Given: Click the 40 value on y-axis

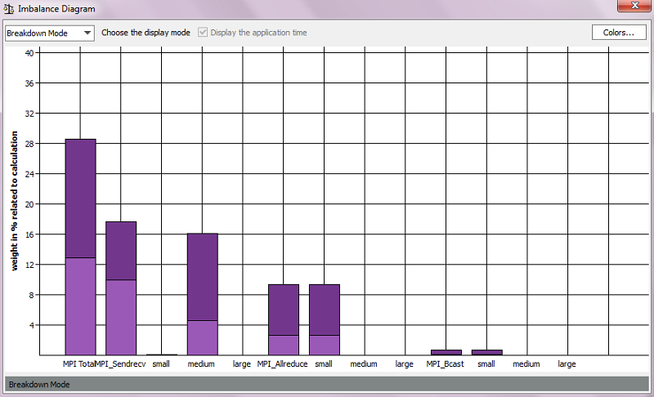Looking at the screenshot, I should point(29,53).
